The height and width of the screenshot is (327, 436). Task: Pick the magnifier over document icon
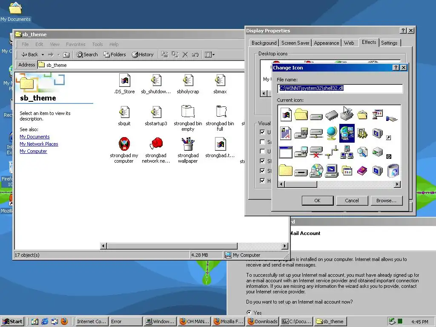pyautogui.click(x=362, y=152)
